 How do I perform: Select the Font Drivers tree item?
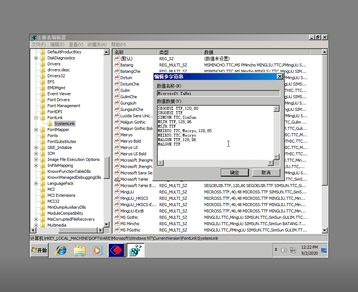[x=58, y=100]
